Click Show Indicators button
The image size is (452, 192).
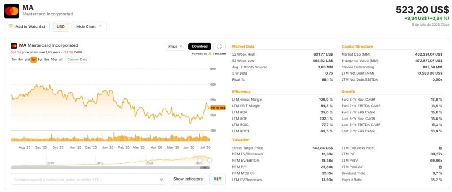point(188,179)
